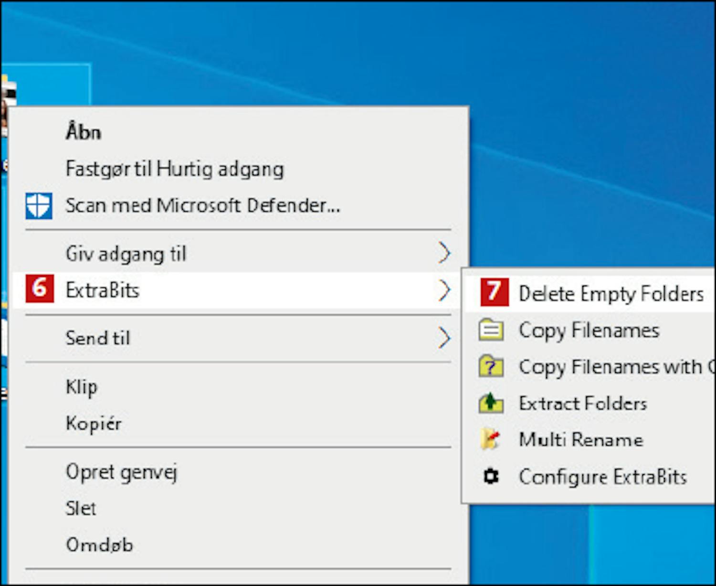The width and height of the screenshot is (716, 586).
Task: Select Opret genvej
Action: point(121,472)
